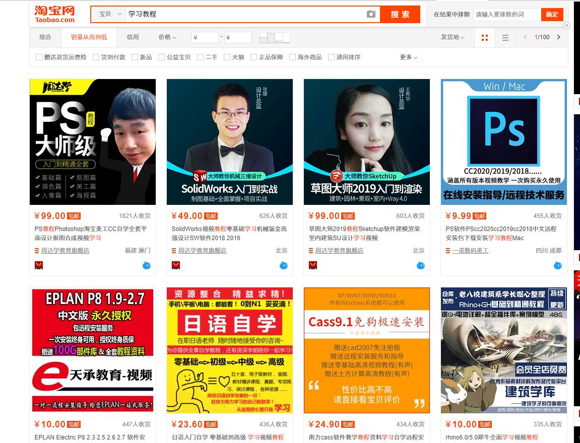580x443 pixels.
Task: Close the exclude-results bar with the X icon
Action: tap(566, 25)
